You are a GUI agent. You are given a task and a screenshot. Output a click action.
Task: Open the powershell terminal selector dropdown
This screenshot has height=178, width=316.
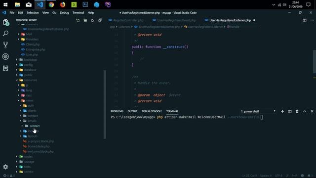(258, 111)
